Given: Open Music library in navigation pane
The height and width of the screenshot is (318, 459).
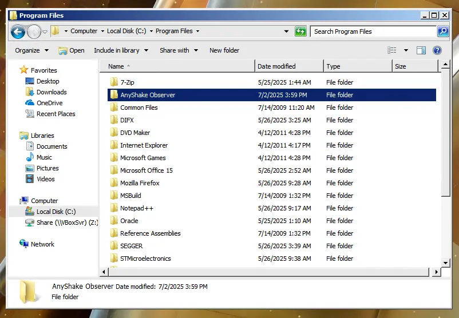Looking at the screenshot, I should click(39, 157).
